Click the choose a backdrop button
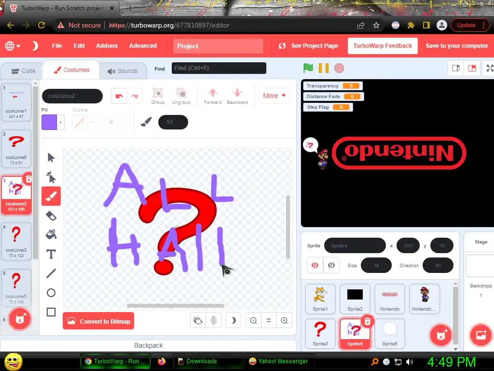Image resolution: width=494 pixels, height=371 pixels. pos(481,335)
